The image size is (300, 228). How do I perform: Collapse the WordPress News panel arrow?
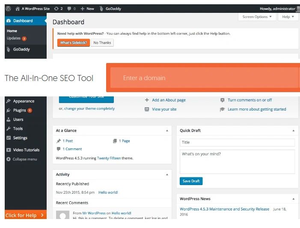click(293, 199)
